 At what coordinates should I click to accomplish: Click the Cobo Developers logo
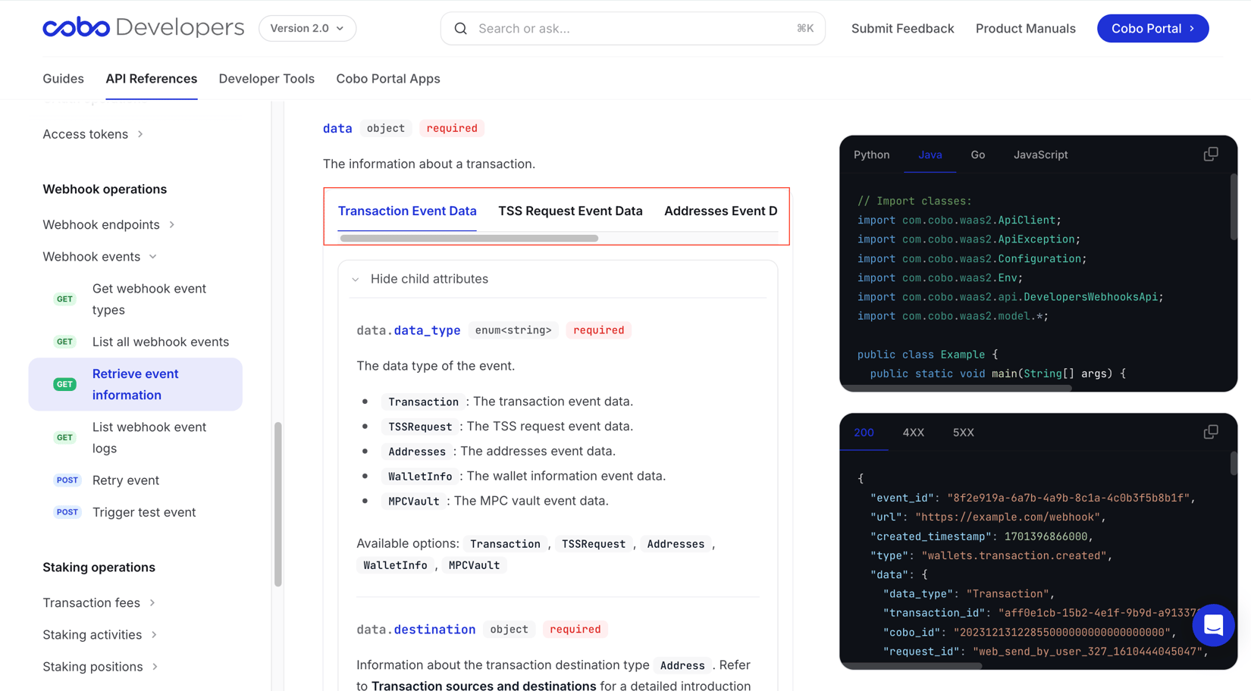click(143, 28)
